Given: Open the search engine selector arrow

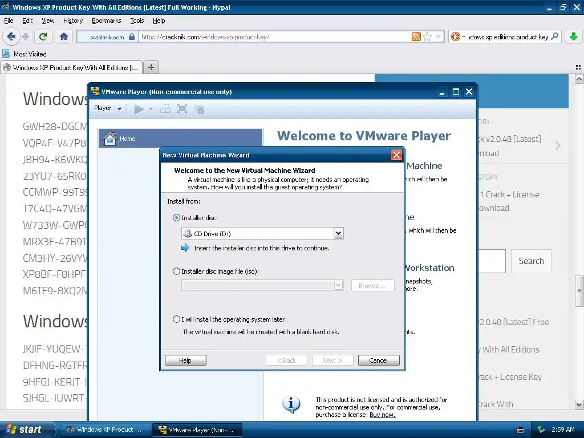Looking at the screenshot, I should click(464, 36).
